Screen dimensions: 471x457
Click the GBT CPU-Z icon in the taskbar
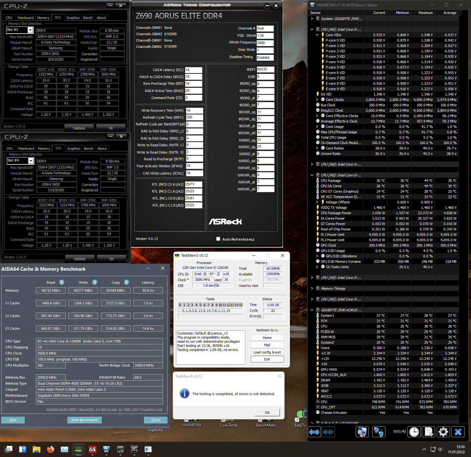point(134,449)
